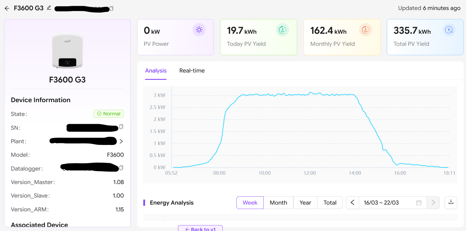Select the Total energy period
This screenshot has height=231, width=466.
tap(330, 203)
